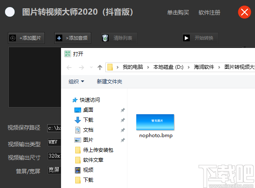Click 新建文件夹 new folder button
The image size is (255, 188).
coord(110,81)
